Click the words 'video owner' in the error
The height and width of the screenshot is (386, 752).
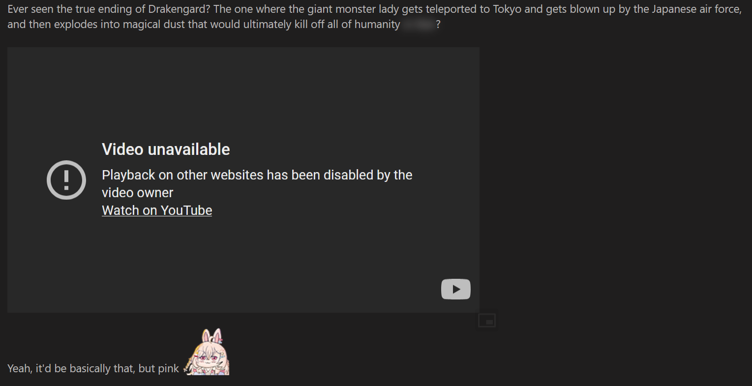pyautogui.click(x=138, y=193)
